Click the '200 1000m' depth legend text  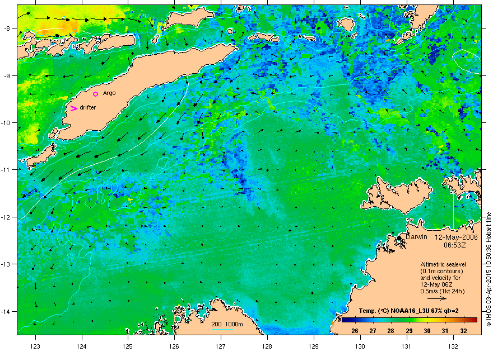(x=227, y=325)
